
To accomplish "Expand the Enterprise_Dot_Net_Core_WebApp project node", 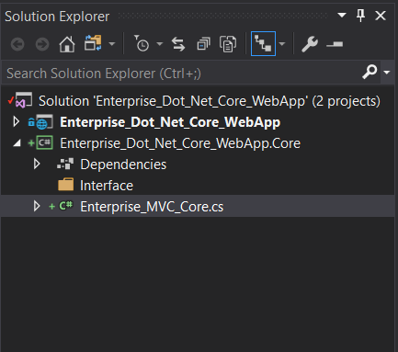I will pyautogui.click(x=16, y=122).
